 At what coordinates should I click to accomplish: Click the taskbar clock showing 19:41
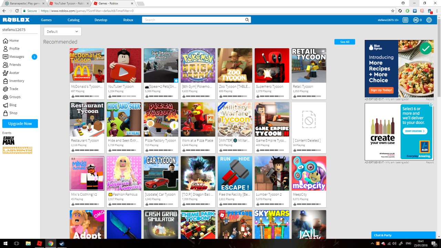(x=420, y=244)
